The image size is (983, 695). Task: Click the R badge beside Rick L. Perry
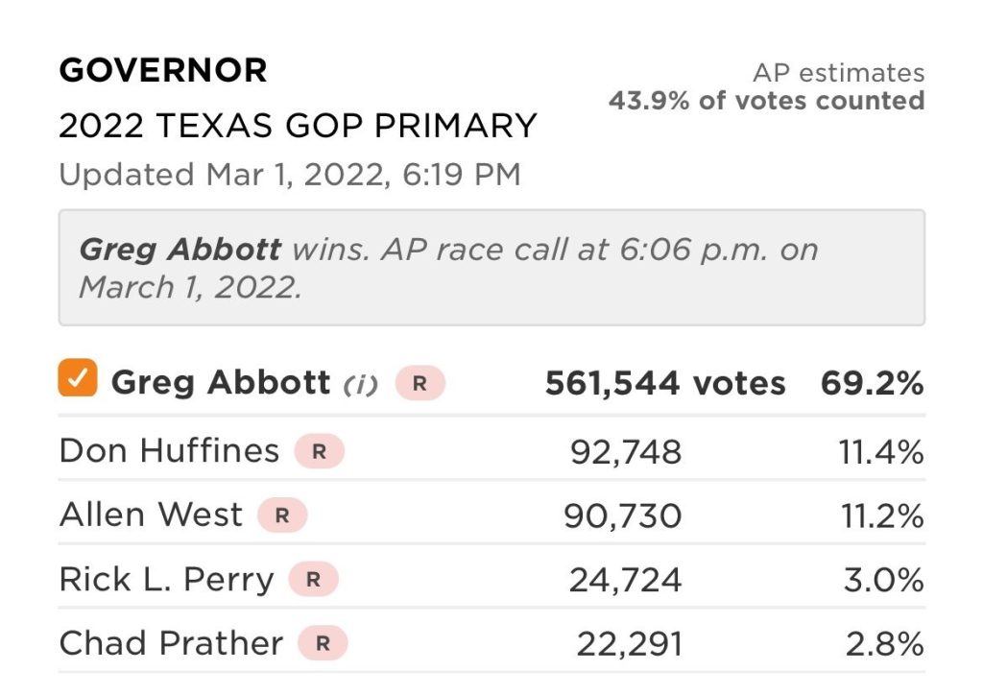[313, 580]
